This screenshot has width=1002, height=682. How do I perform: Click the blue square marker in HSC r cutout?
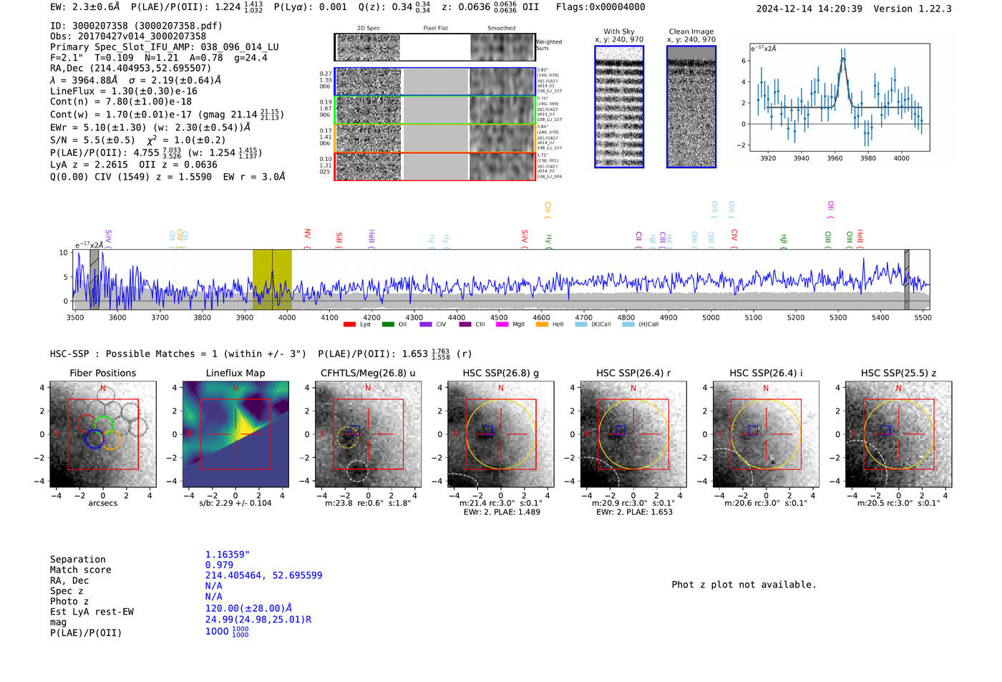tap(621, 430)
